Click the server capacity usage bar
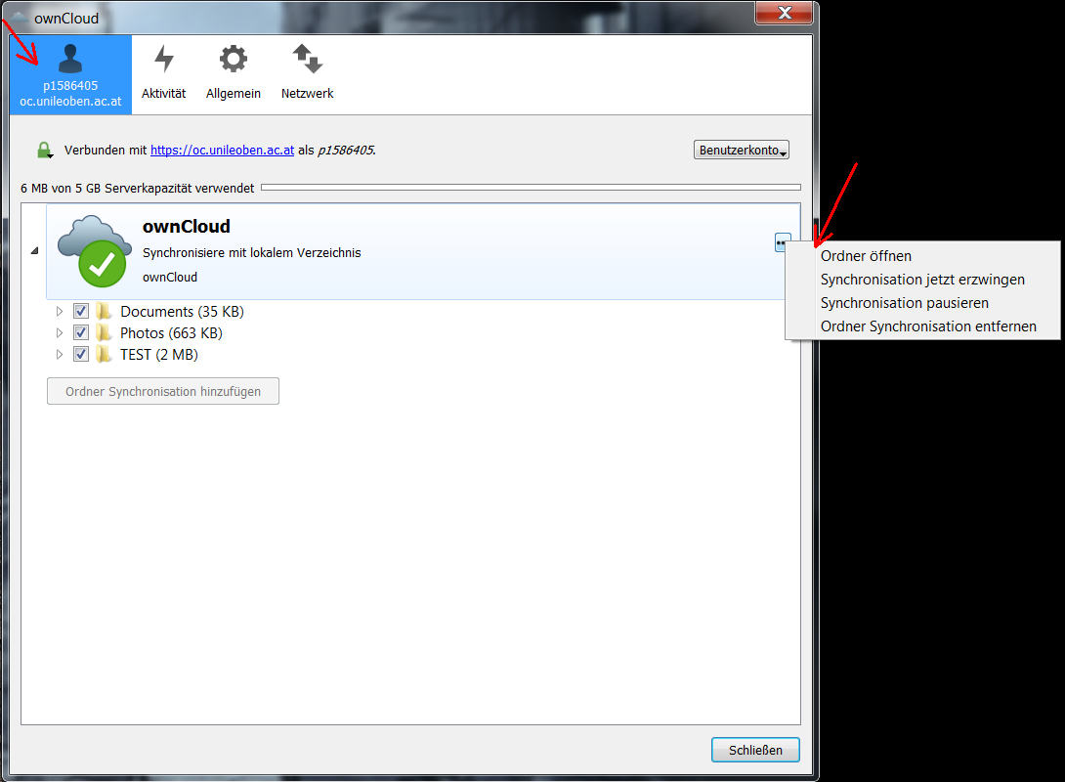 (x=530, y=187)
